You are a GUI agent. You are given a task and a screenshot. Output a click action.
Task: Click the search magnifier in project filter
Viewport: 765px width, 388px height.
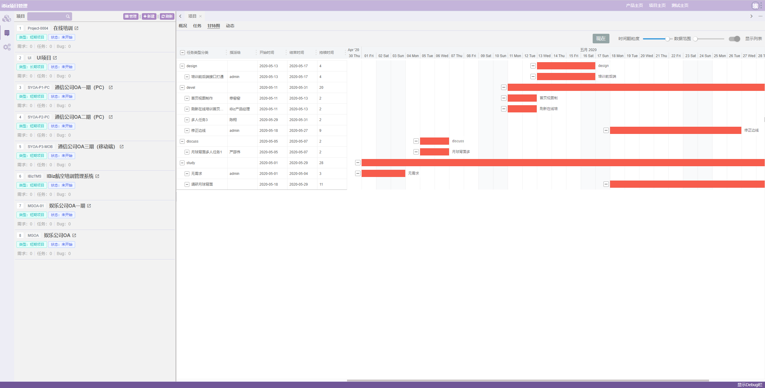click(x=68, y=16)
